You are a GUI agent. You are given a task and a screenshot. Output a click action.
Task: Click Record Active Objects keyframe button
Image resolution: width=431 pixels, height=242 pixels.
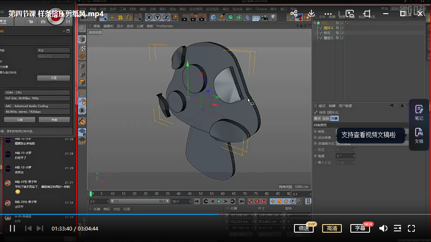click(250, 202)
